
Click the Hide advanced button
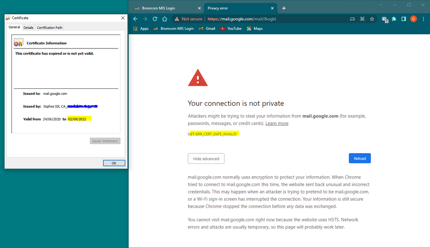tap(206, 158)
